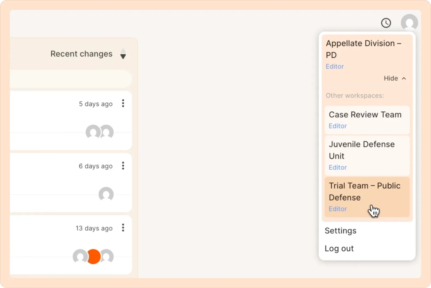
Task: Switch to Case Review Team workspace
Action: click(367, 120)
